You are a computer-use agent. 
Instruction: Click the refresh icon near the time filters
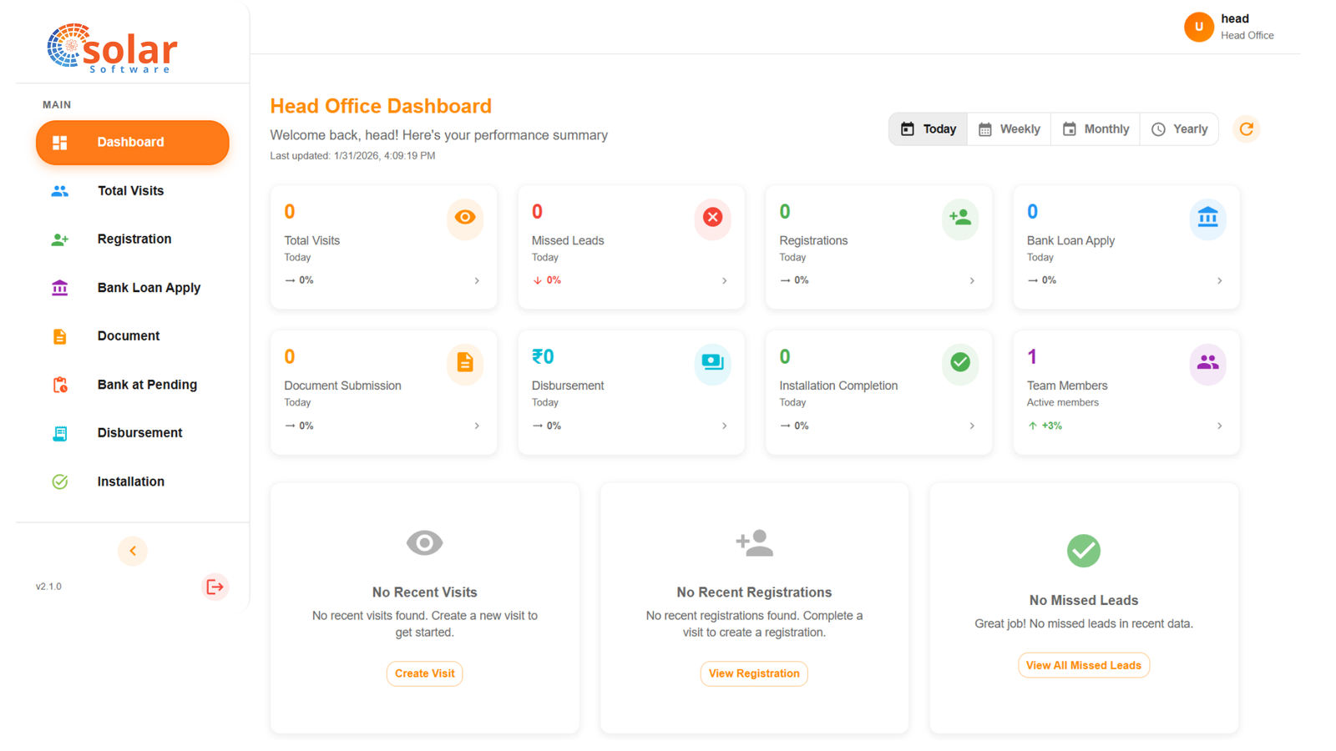tap(1246, 129)
